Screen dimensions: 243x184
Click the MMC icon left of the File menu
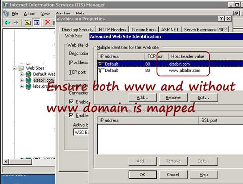[x=6, y=13]
